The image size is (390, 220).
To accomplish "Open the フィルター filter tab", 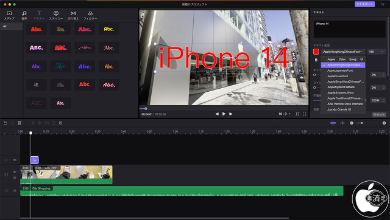I will (90, 15).
